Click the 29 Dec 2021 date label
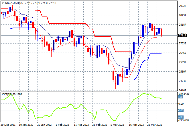 pyautogui.click(x=8, y=125)
